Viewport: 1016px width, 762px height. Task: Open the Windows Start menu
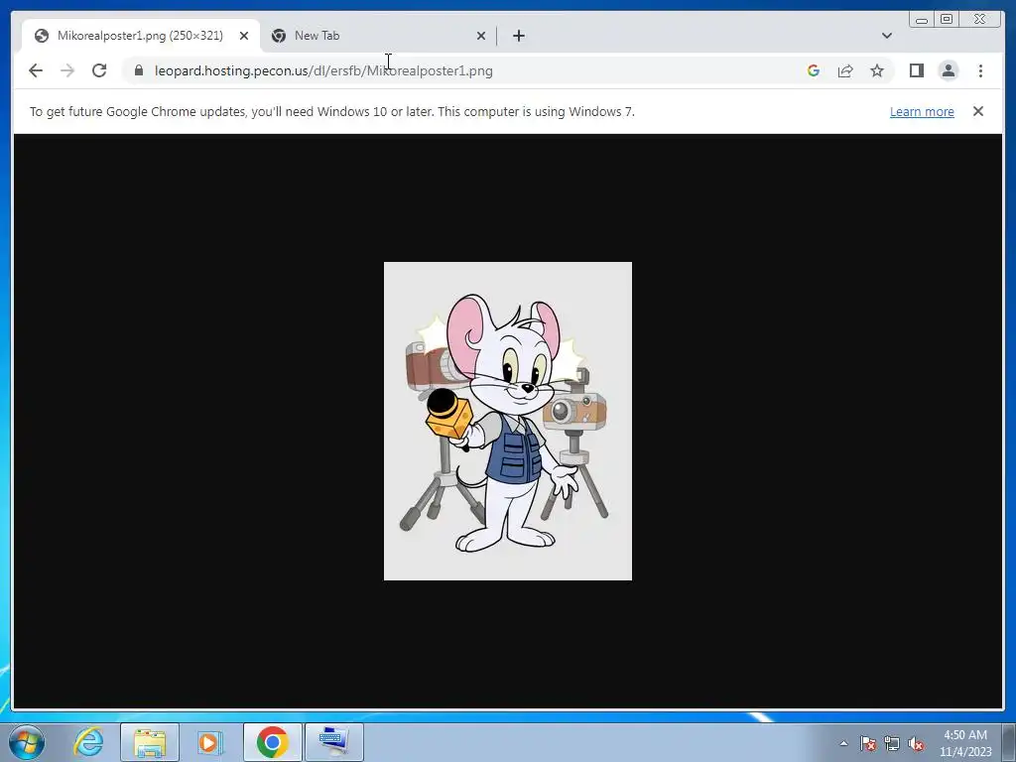[x=26, y=742]
